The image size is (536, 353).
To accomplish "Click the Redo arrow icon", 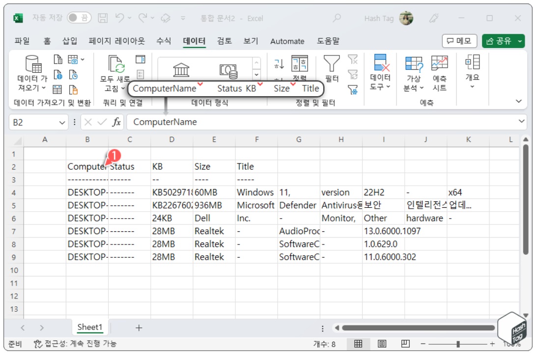I will point(142,18).
